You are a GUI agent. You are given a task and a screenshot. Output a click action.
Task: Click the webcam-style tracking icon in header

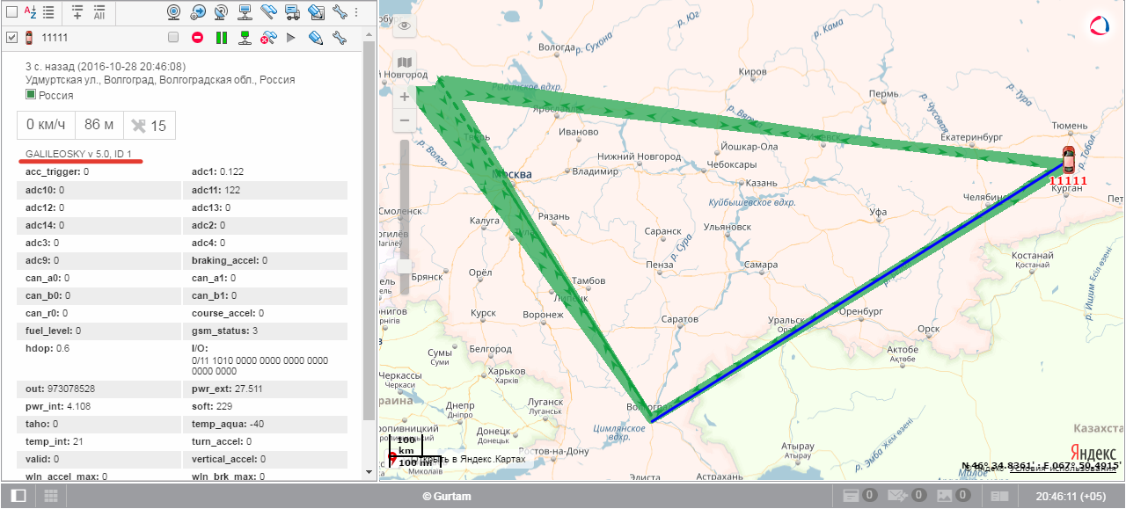point(174,12)
